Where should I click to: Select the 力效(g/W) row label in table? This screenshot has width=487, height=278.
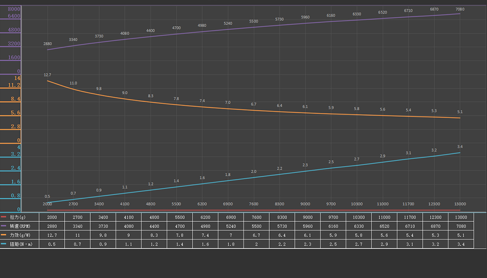(20, 235)
